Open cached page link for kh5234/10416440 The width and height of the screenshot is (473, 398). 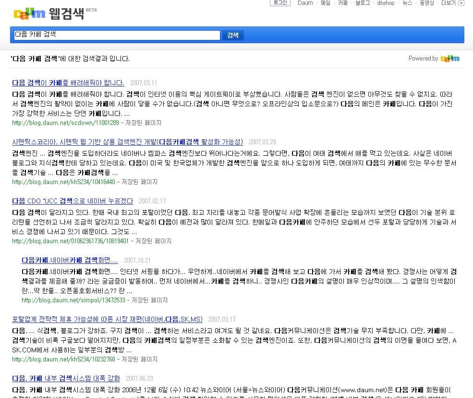[139, 182]
